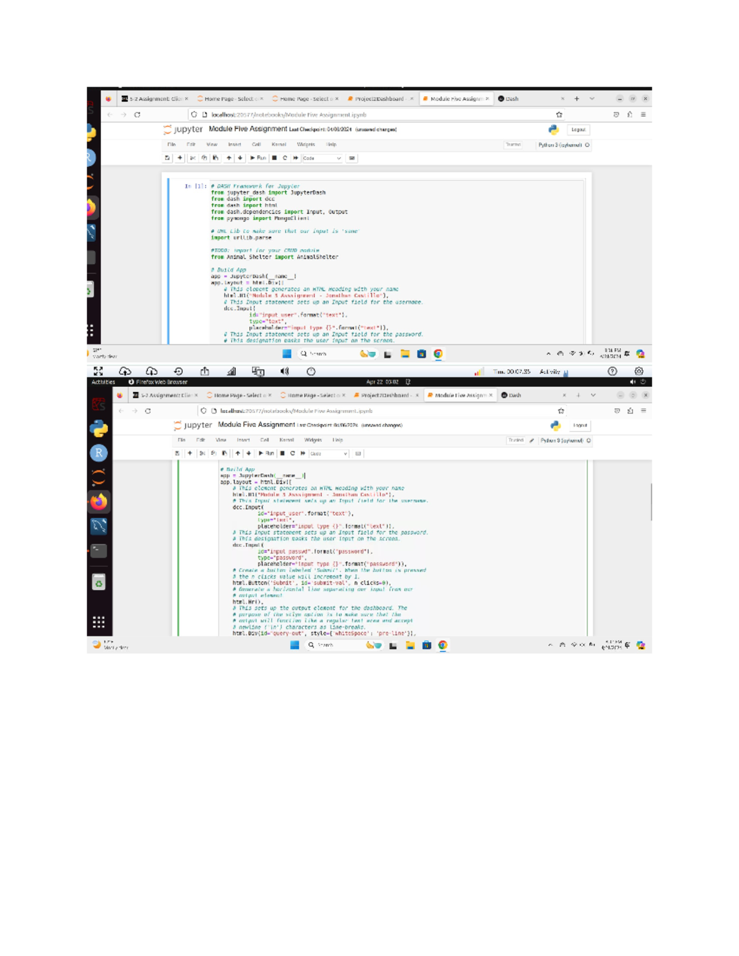Open the Apr 22 clock calendar menu
Image resolution: width=739 pixels, height=956 pixels.
382,382
